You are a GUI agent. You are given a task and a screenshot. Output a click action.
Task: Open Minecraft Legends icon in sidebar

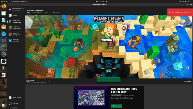[10, 40]
